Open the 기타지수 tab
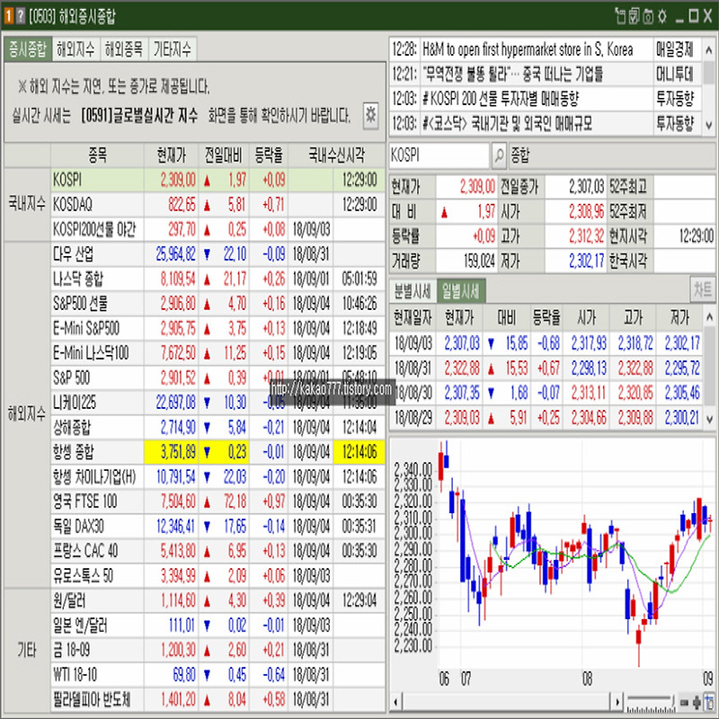 click(x=173, y=49)
